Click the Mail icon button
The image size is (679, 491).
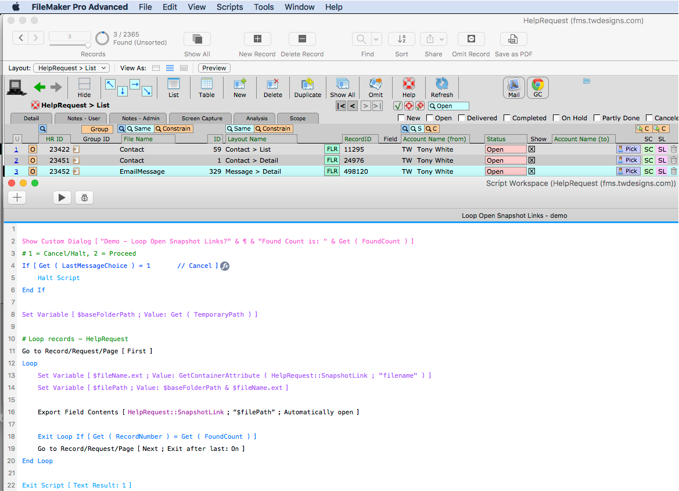point(514,88)
